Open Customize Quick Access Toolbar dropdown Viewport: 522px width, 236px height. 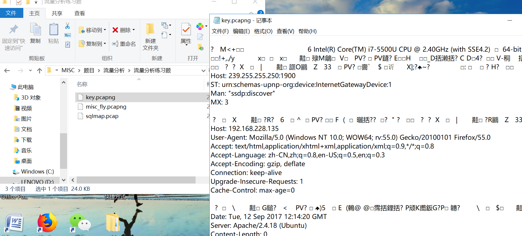(36, 2)
